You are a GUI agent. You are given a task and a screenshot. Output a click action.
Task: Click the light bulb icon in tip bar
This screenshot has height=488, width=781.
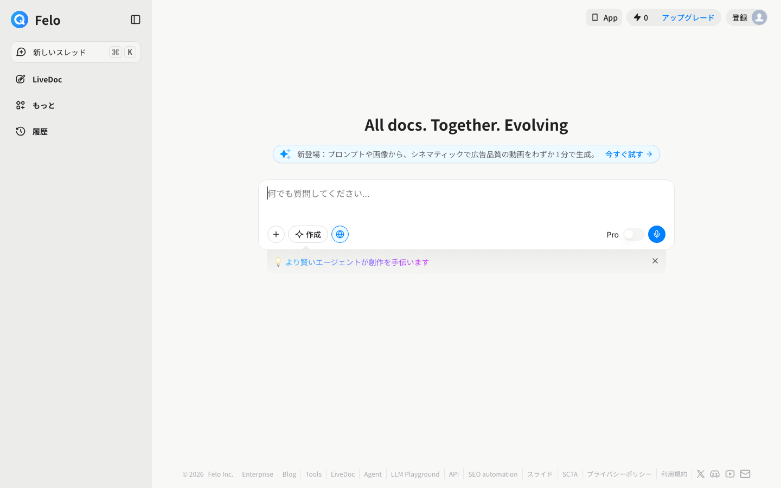(x=278, y=262)
